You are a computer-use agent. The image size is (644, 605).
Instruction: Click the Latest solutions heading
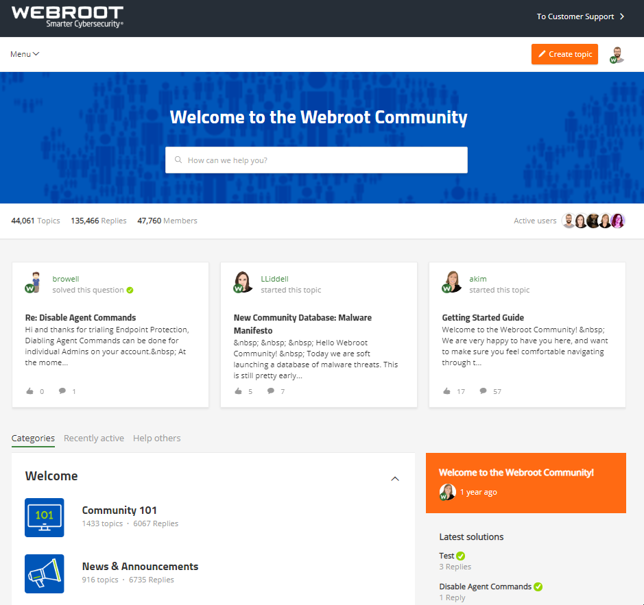471,537
